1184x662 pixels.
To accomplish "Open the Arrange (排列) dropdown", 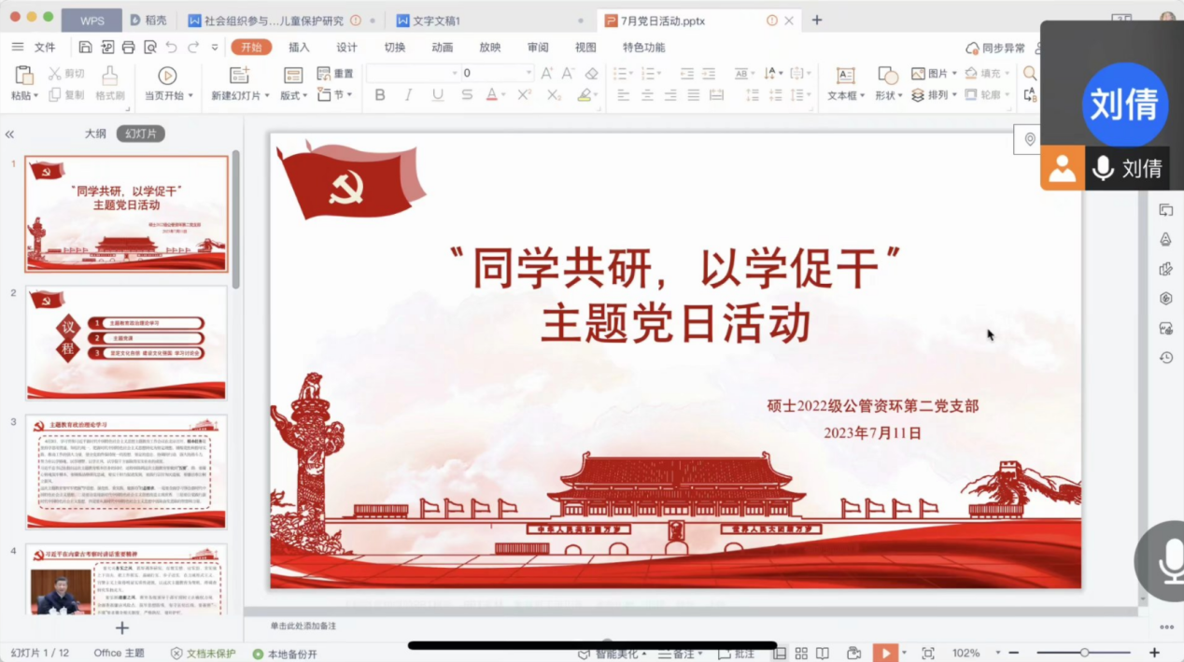I will 935,95.
